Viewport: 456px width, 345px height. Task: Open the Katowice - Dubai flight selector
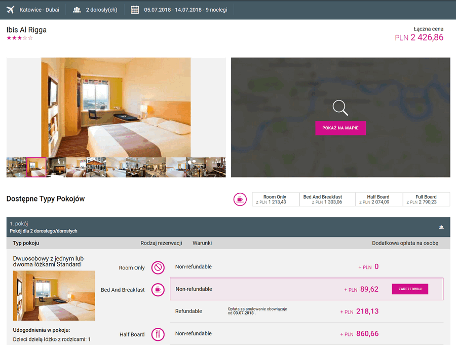pos(33,10)
